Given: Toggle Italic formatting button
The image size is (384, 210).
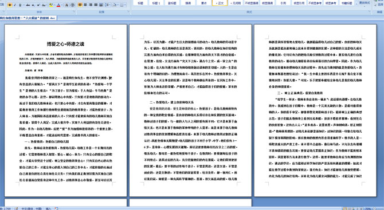Looking at the screenshot, I should (x=15, y=5).
